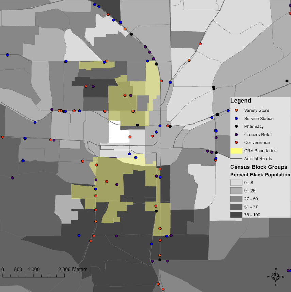Click the 51 - 77 range label
The image size is (291, 292).
[x=251, y=207]
